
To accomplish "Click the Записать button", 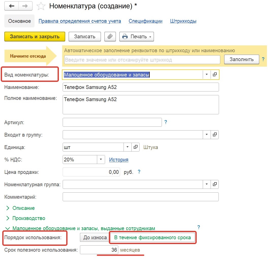I will [x=85, y=36].
